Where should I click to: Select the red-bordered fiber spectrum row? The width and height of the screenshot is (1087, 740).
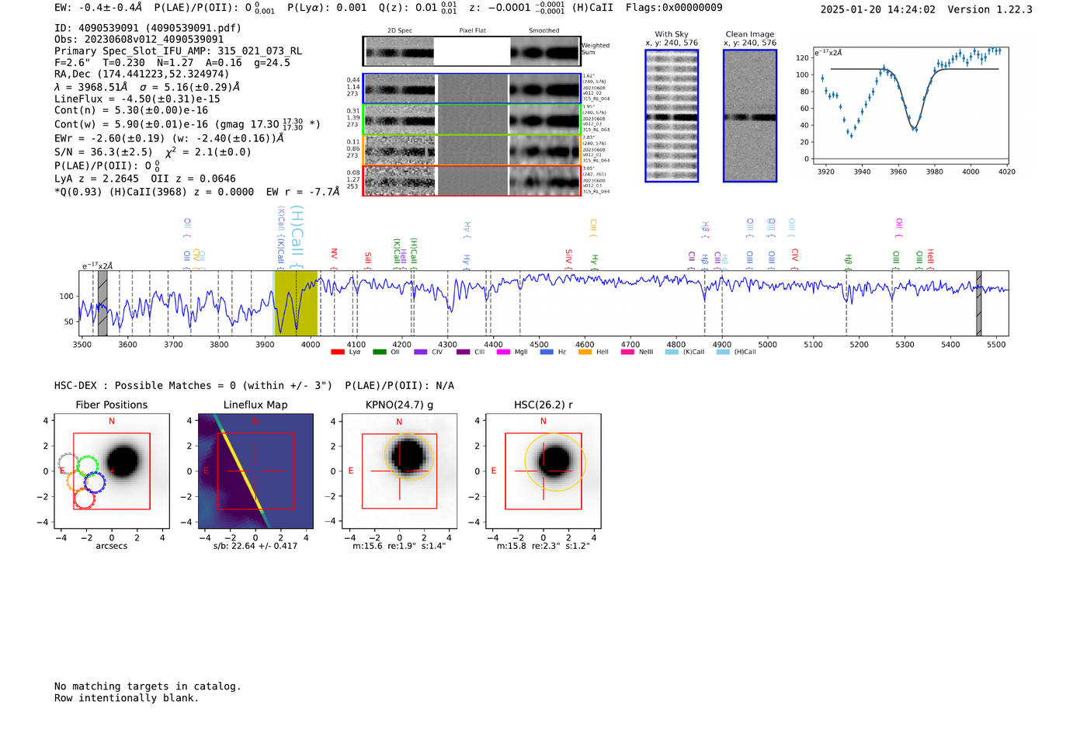click(x=471, y=180)
